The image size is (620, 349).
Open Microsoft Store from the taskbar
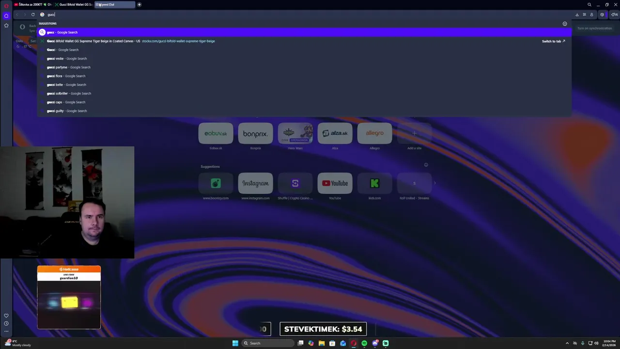(332, 343)
